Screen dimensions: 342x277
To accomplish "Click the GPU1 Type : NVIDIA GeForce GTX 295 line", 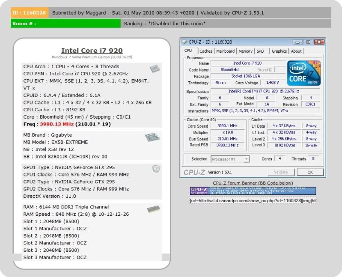I will click(x=69, y=167).
